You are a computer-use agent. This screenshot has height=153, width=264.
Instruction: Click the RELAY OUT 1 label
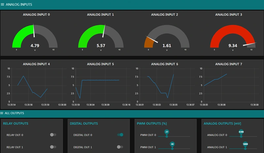(x=15, y=147)
